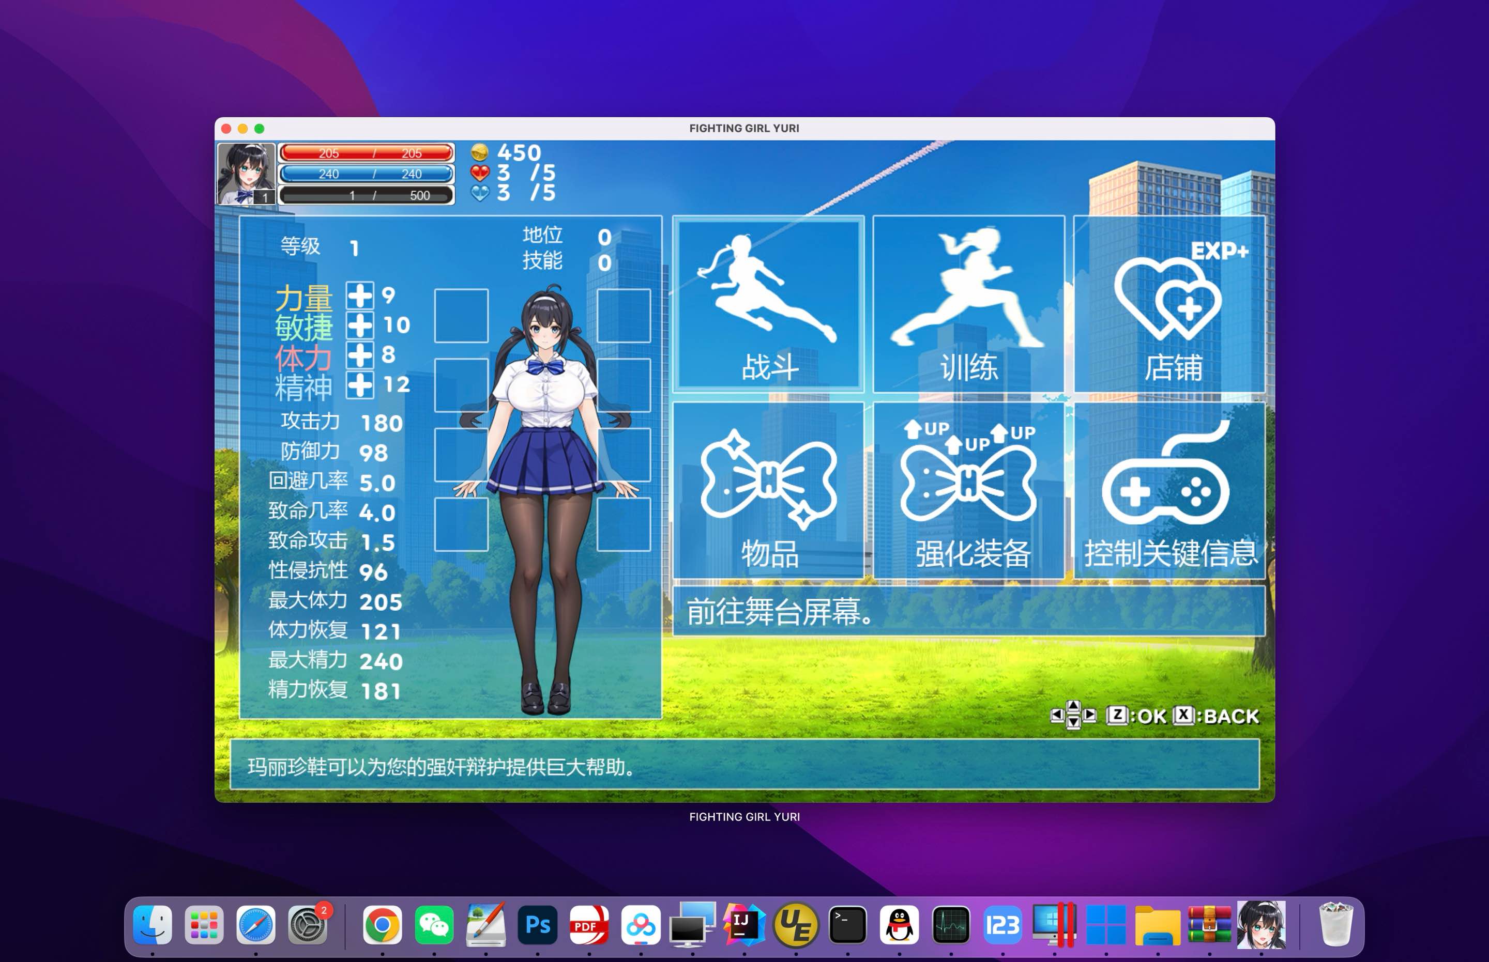Image resolution: width=1489 pixels, height=962 pixels.
Task: Click the 致命攻击 value 1.5
Action: (377, 542)
